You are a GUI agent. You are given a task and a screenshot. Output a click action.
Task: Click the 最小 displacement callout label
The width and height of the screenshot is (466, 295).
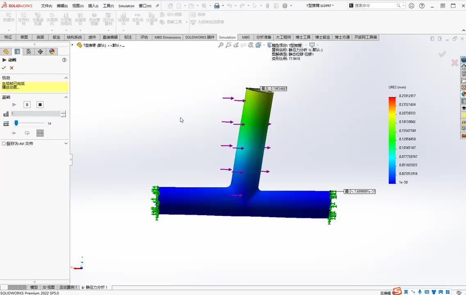point(360,191)
